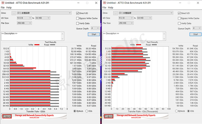Open 64 MB max I/O size dropdown, right window
Image resolution: width=202 pixels, height=124 pixels.
pyautogui.click(x=144, y=18)
